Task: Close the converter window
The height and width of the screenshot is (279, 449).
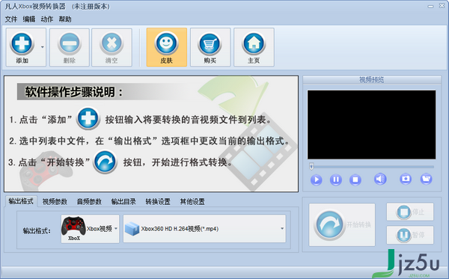Action: click(x=442, y=6)
